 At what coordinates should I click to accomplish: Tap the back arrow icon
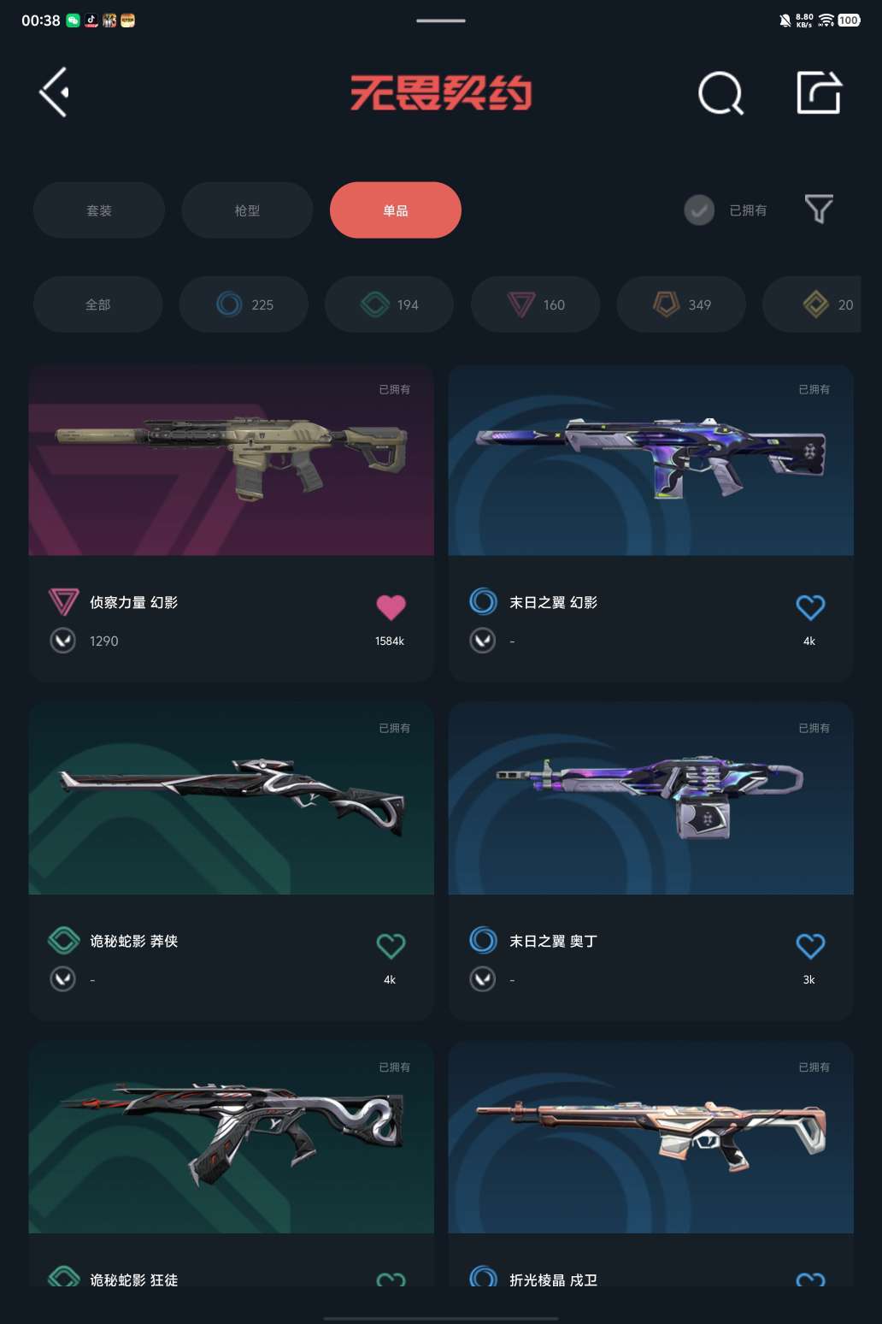tap(54, 92)
